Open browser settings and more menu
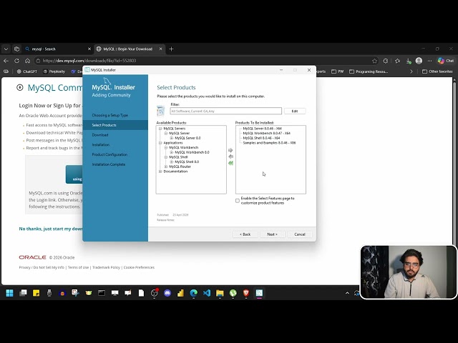This screenshot has height=343, width=458. click(429, 61)
